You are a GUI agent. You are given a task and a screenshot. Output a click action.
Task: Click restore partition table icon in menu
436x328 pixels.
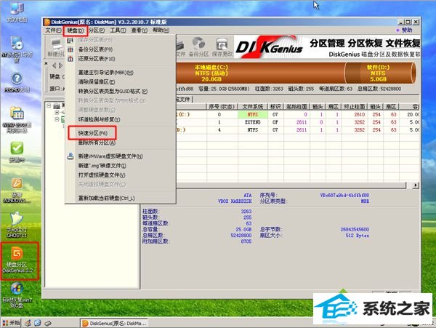pyautogui.click(x=70, y=59)
